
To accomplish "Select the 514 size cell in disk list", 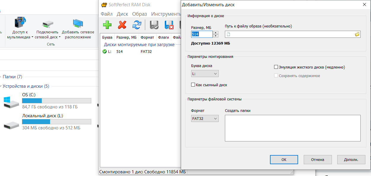I will pyautogui.click(x=119, y=51).
